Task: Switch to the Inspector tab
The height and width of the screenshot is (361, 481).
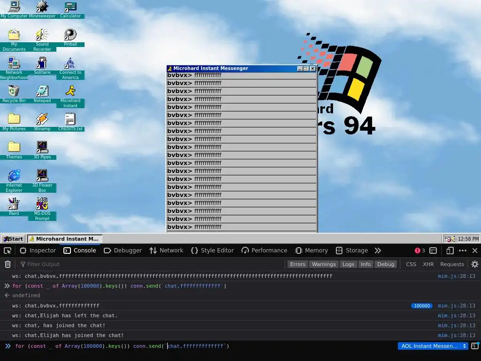Action: point(38,251)
